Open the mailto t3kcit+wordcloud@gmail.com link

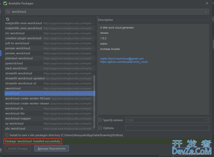(x=122, y=59)
